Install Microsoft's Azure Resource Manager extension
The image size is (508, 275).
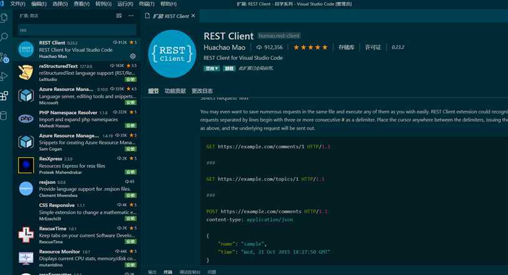click(131, 103)
